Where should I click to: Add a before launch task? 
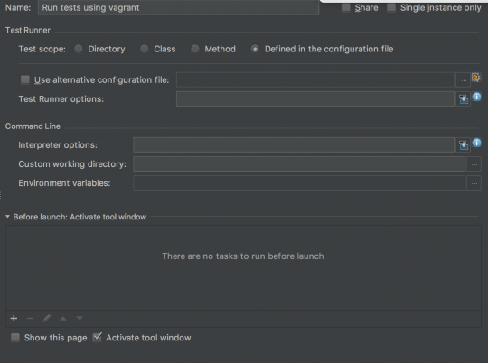pyautogui.click(x=14, y=318)
